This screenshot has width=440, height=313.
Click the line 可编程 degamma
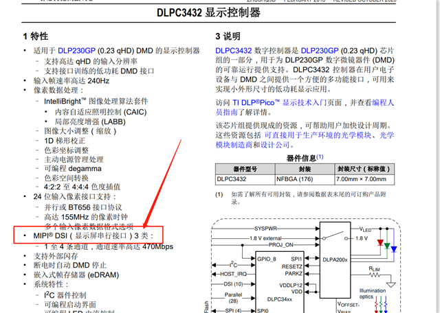pos(73,169)
